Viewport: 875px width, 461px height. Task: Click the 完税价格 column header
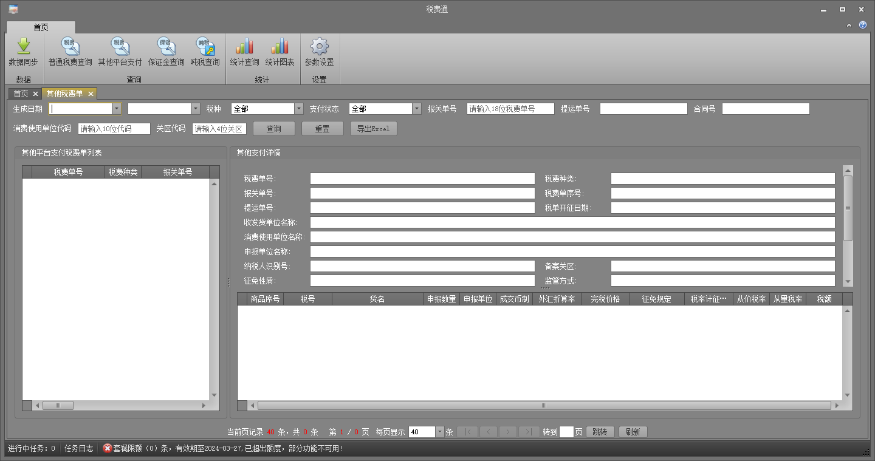click(x=605, y=299)
